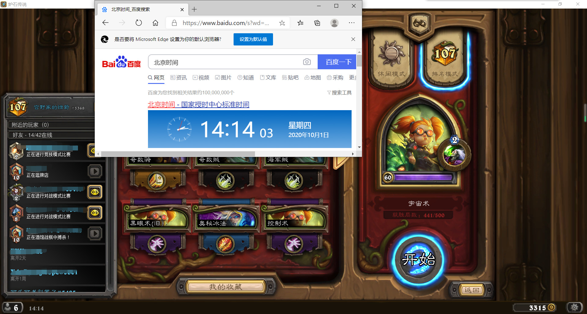This screenshot has width=587, height=314.
Task: Open 北京时间 国家授时中心 link
Action: [198, 105]
